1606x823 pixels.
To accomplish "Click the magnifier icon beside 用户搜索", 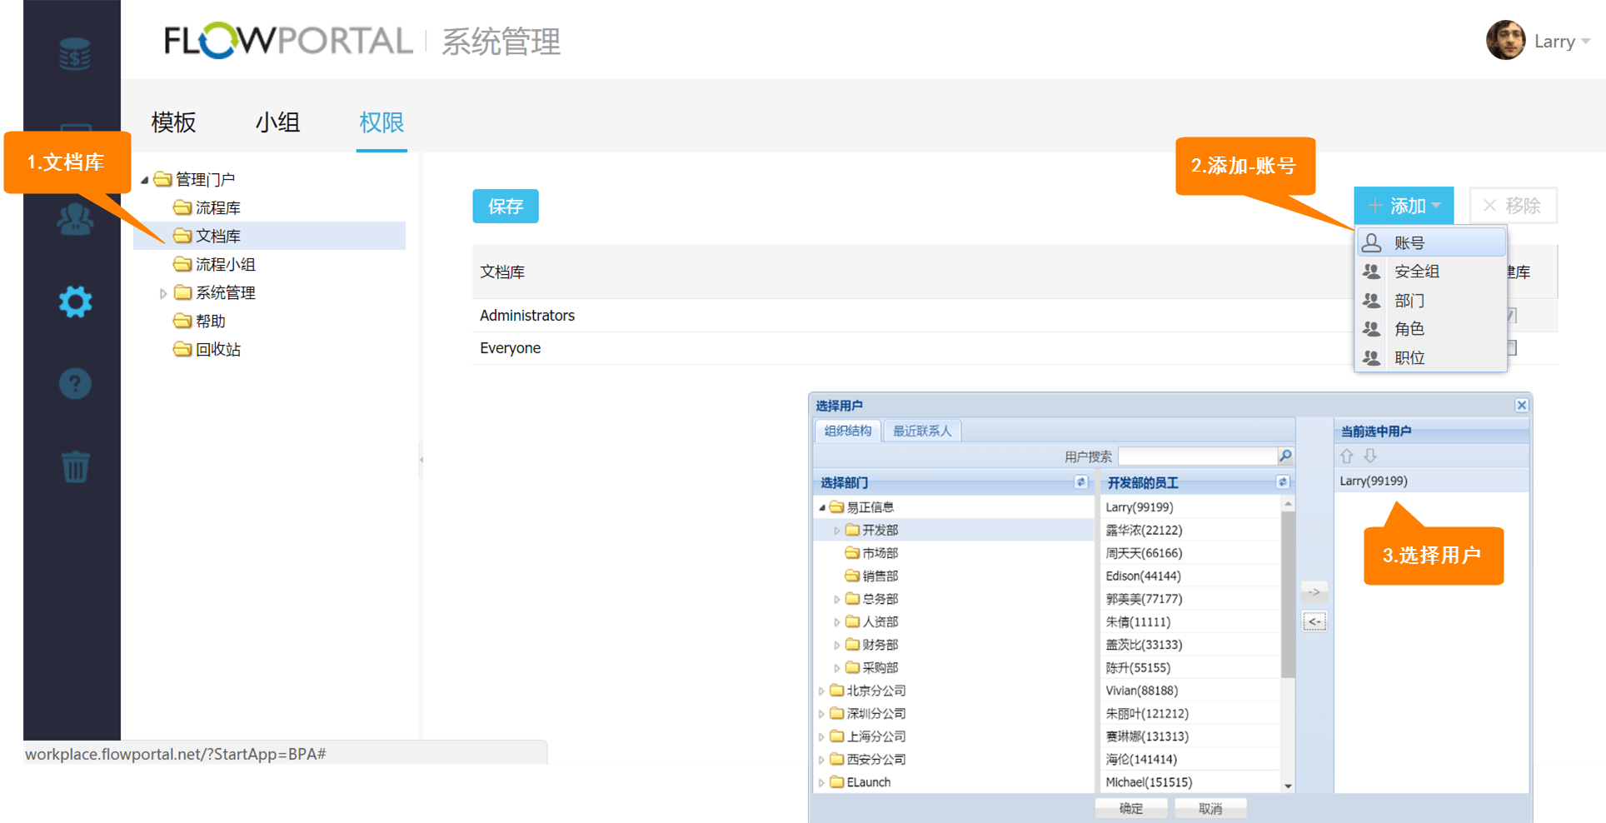I will [x=1285, y=456].
